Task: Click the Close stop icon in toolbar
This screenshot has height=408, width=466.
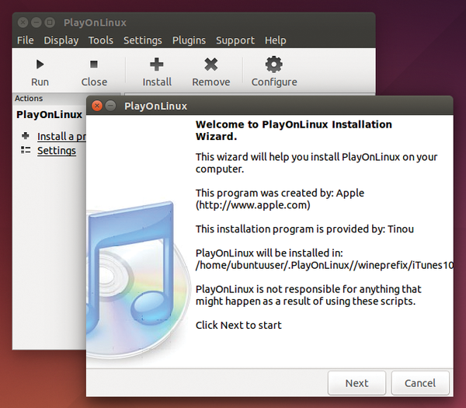Action: click(x=94, y=64)
